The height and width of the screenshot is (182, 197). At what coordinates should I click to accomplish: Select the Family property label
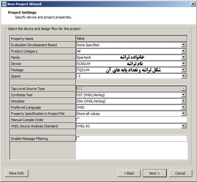tap(15, 57)
